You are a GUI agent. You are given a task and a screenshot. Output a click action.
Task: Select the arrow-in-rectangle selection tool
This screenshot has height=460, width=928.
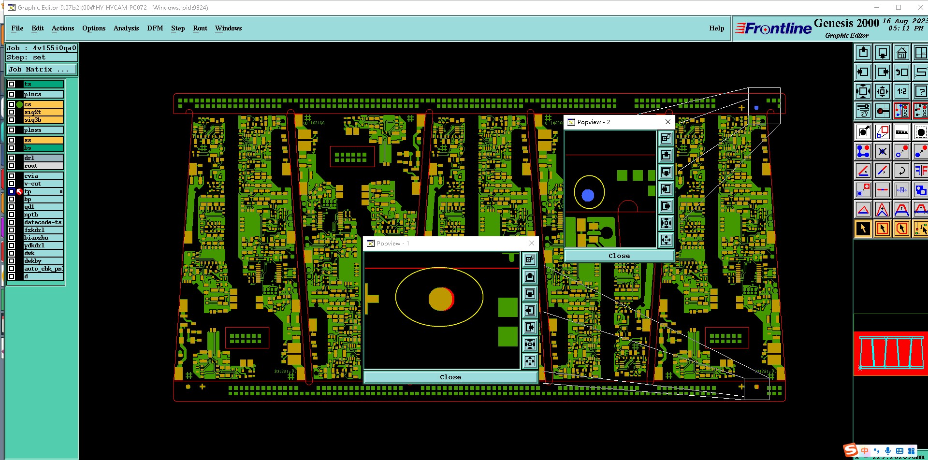tap(883, 228)
